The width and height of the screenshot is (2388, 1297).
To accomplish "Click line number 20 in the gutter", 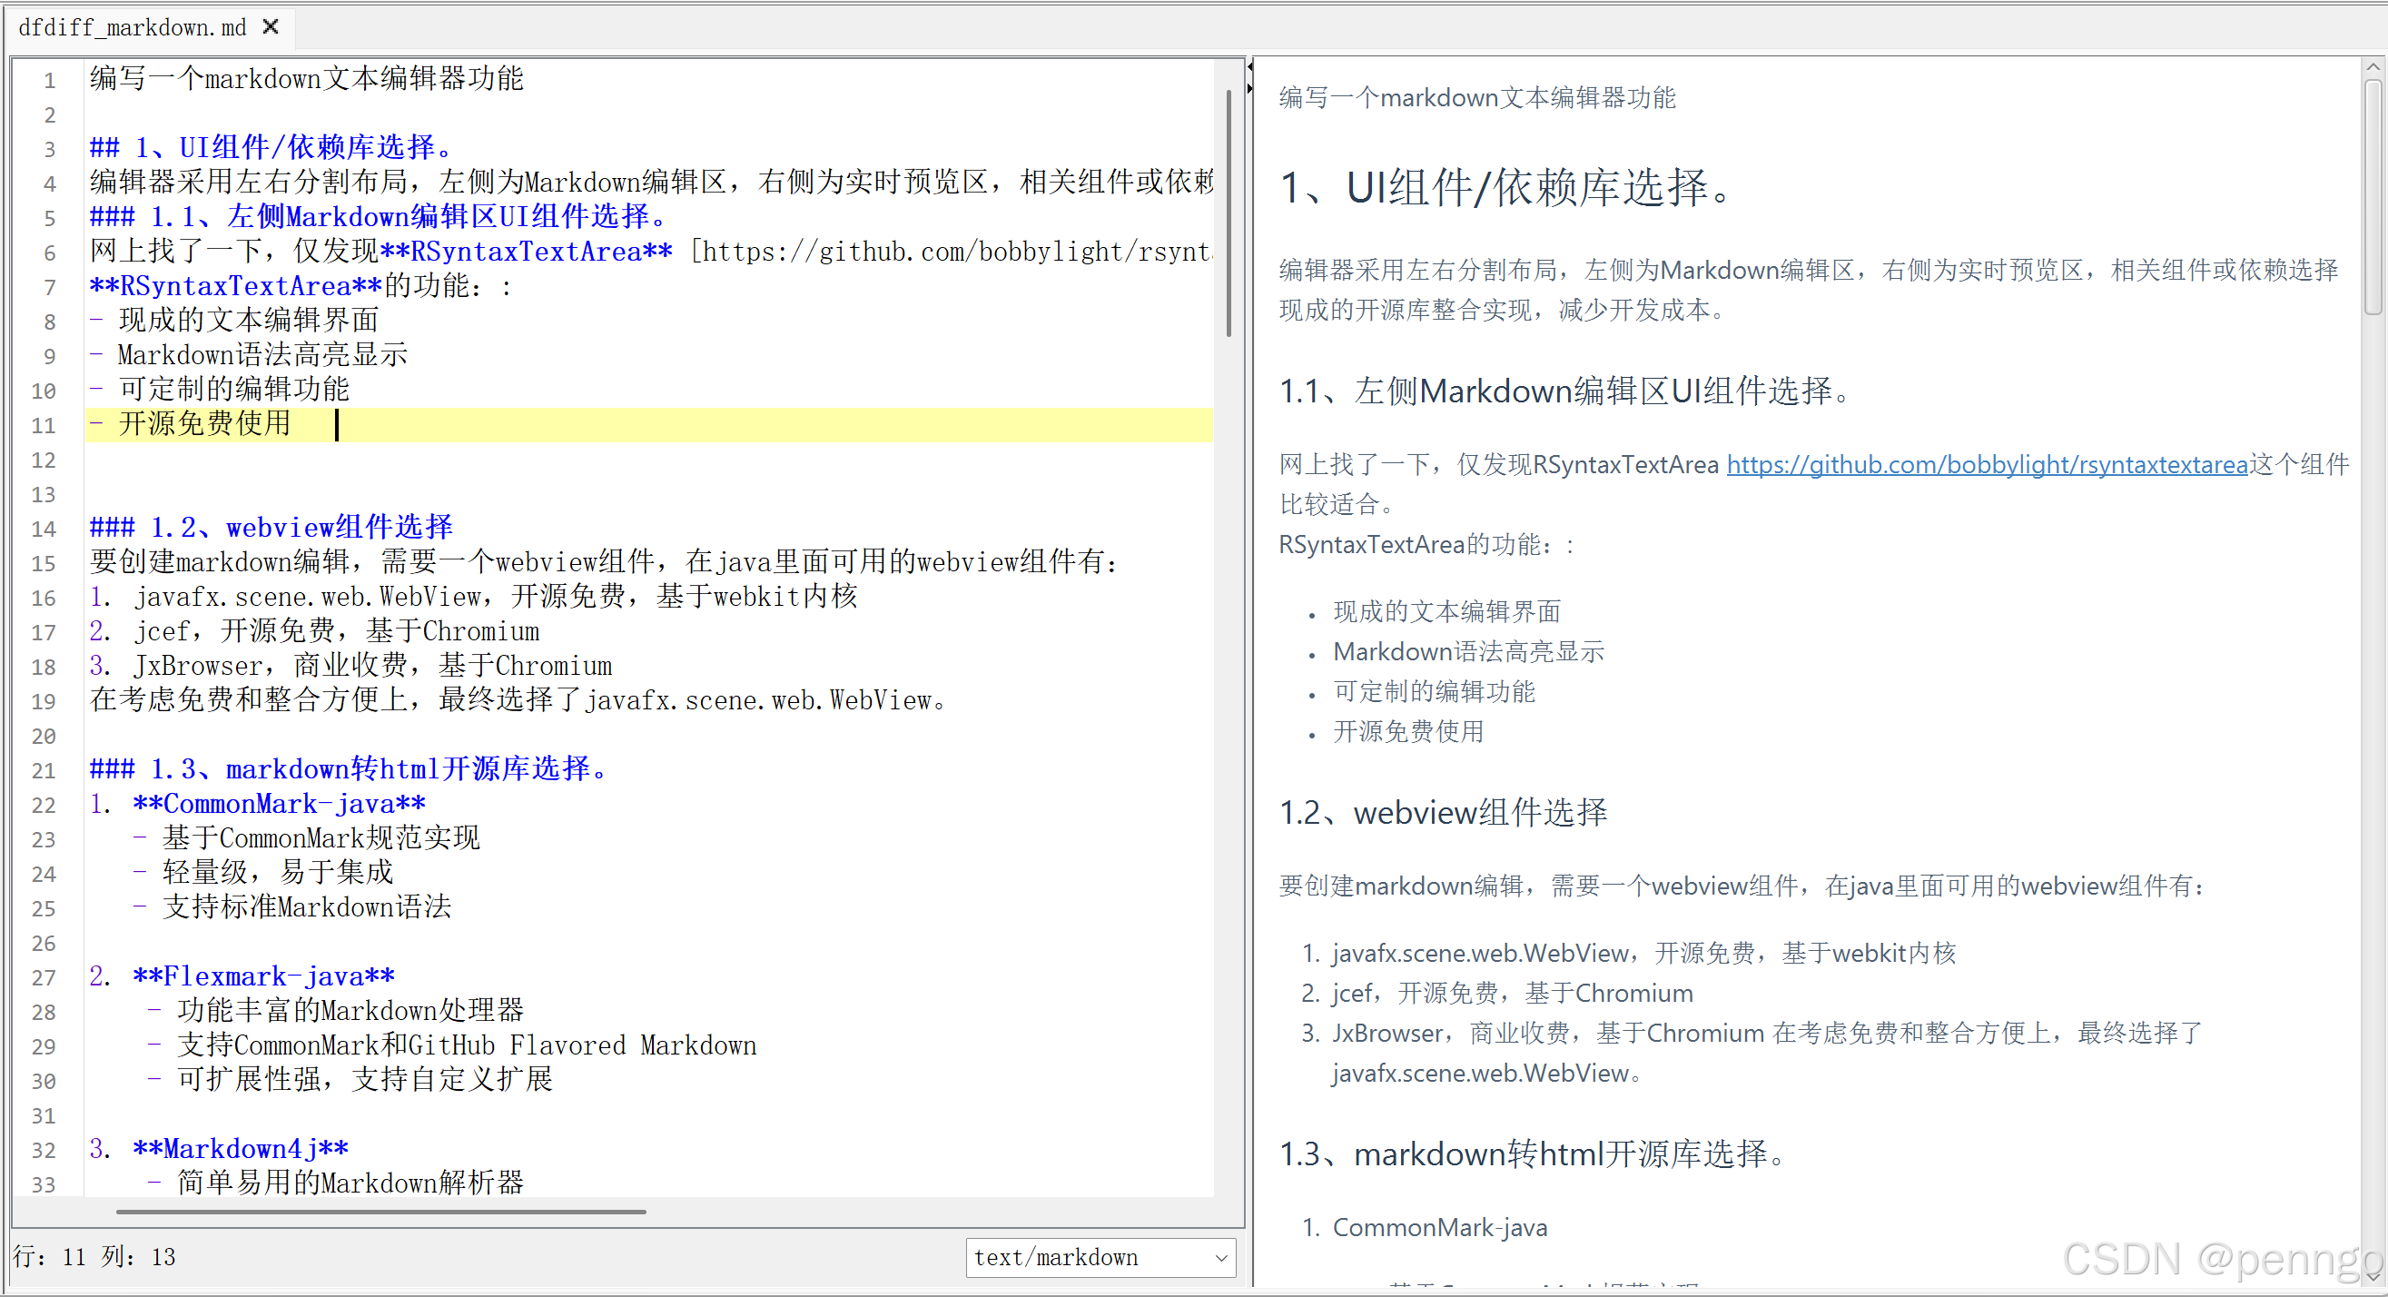I will (x=44, y=736).
